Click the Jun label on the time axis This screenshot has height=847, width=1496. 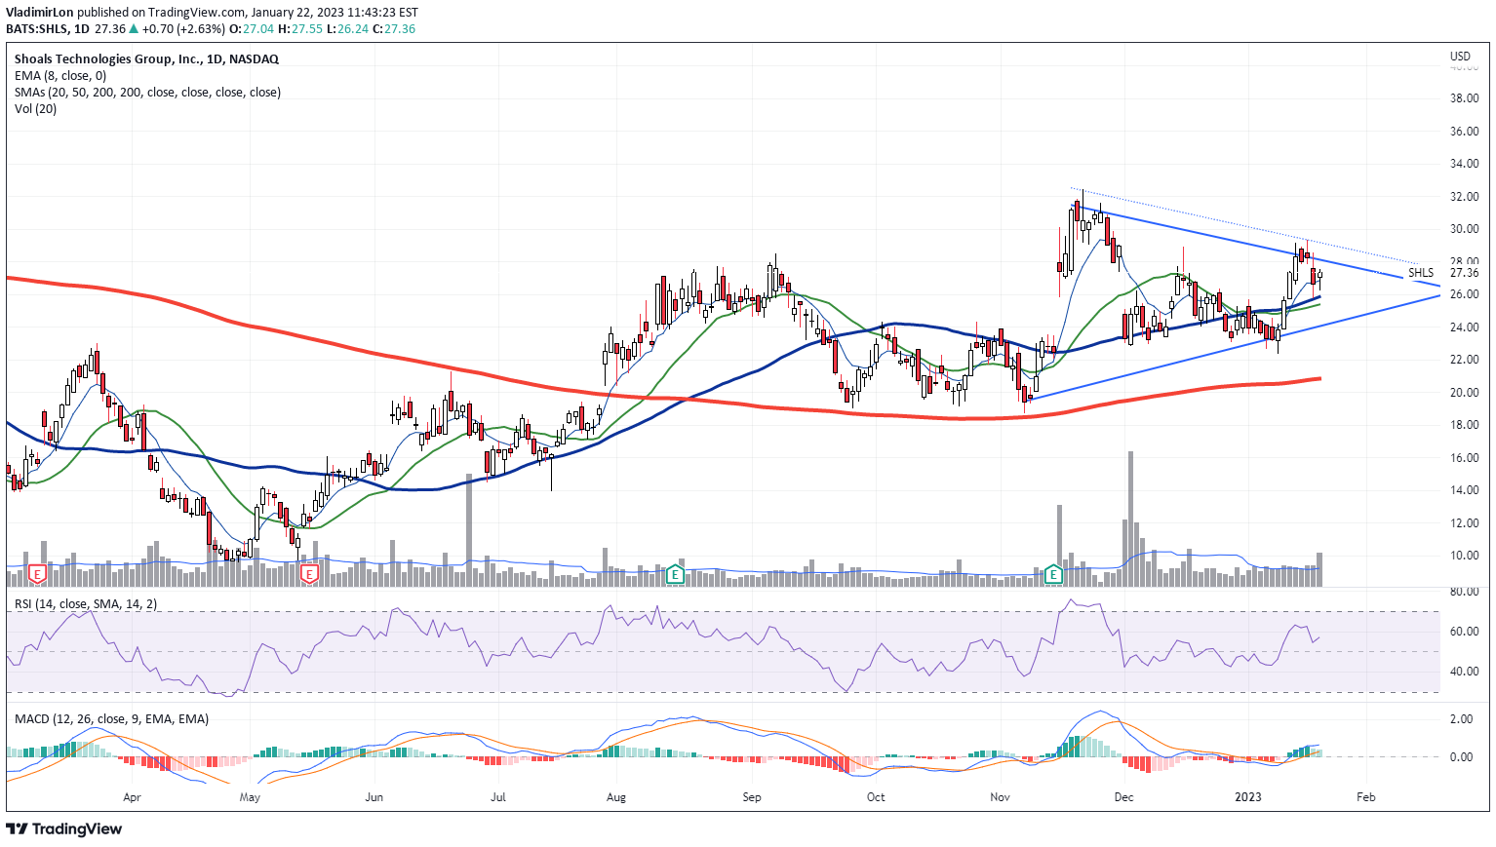pos(374,797)
